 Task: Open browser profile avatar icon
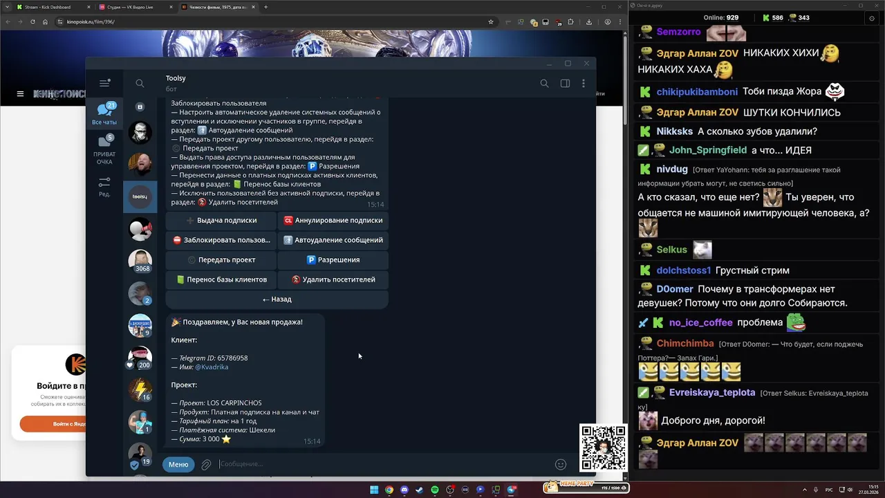pyautogui.click(x=608, y=21)
